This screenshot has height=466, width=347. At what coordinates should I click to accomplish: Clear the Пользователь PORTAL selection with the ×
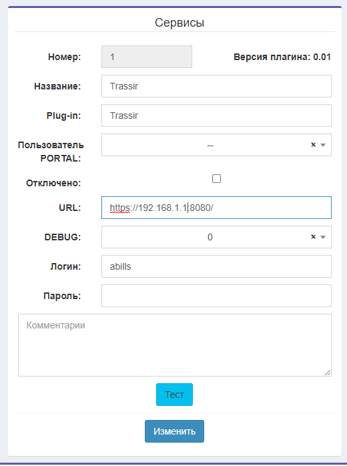point(313,145)
